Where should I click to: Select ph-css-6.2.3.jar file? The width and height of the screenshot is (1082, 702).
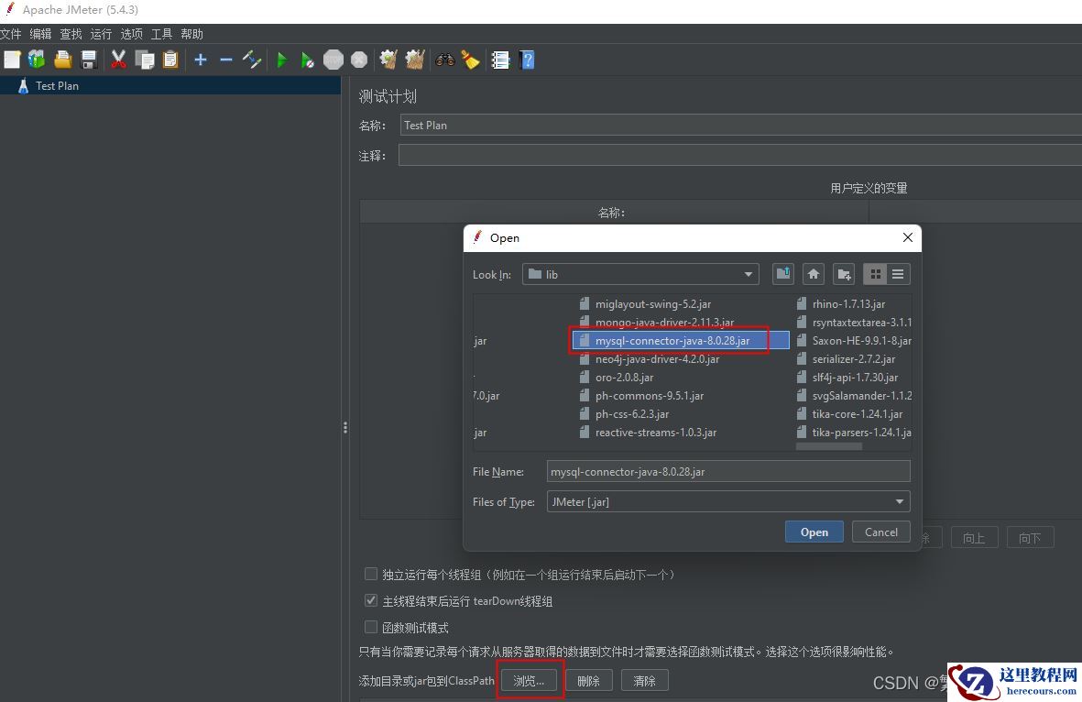pyautogui.click(x=625, y=413)
